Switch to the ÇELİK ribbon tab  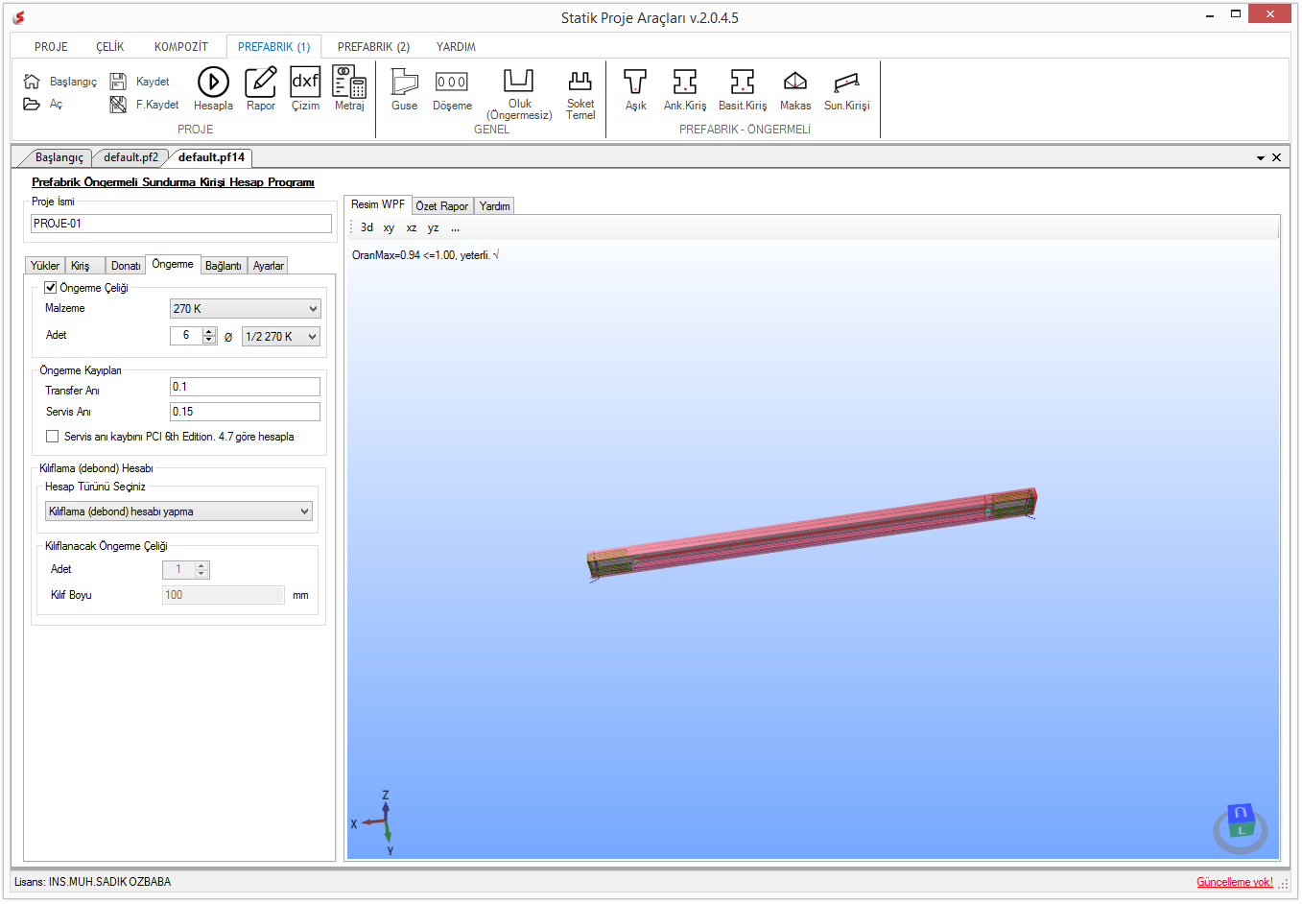tap(110, 47)
